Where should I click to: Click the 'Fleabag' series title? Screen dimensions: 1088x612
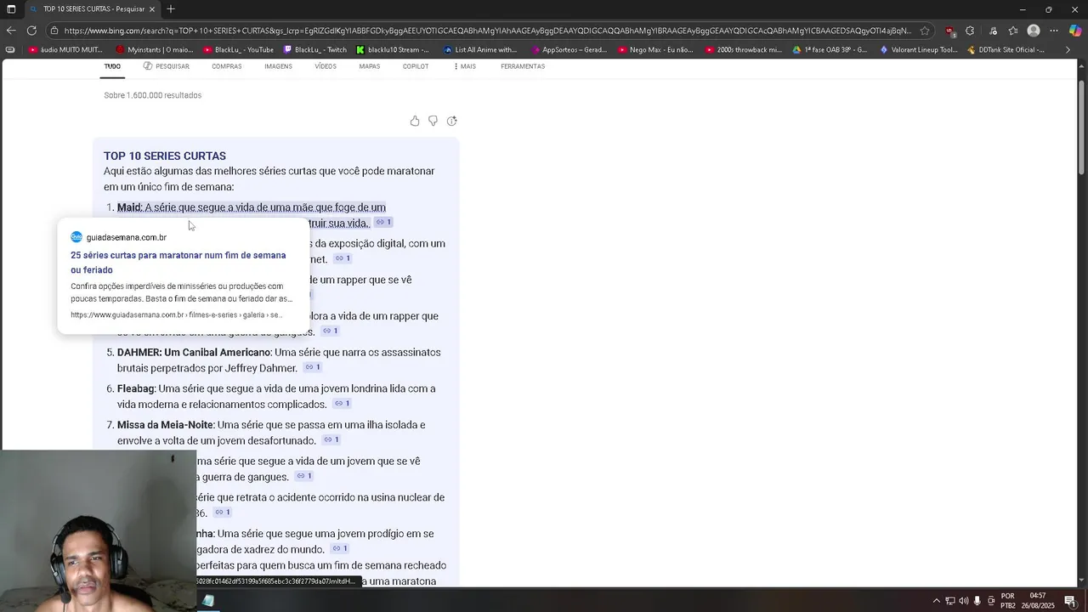(x=136, y=388)
